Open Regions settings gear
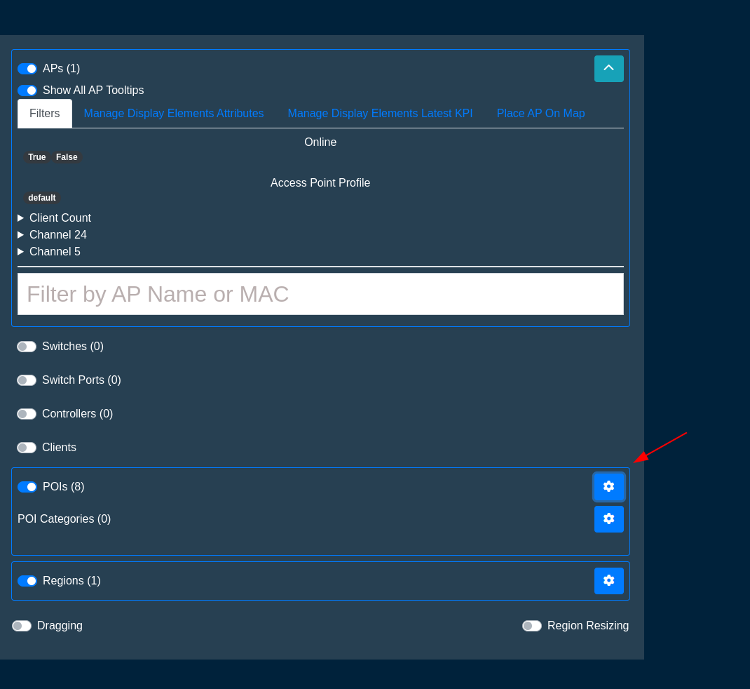The width and height of the screenshot is (750, 689). [x=608, y=581]
